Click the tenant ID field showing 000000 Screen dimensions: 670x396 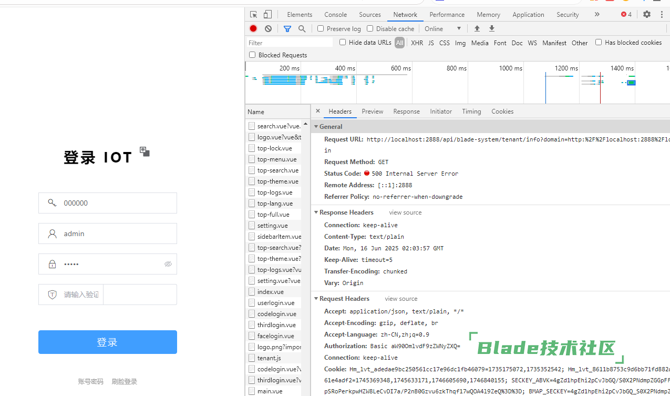click(108, 203)
